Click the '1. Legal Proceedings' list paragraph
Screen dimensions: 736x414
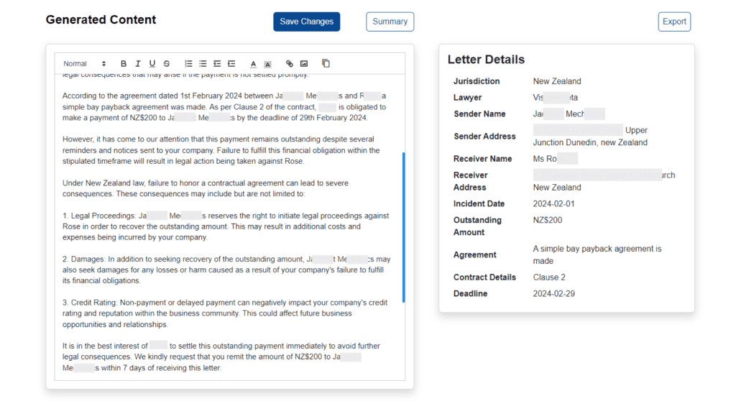pyautogui.click(x=225, y=226)
